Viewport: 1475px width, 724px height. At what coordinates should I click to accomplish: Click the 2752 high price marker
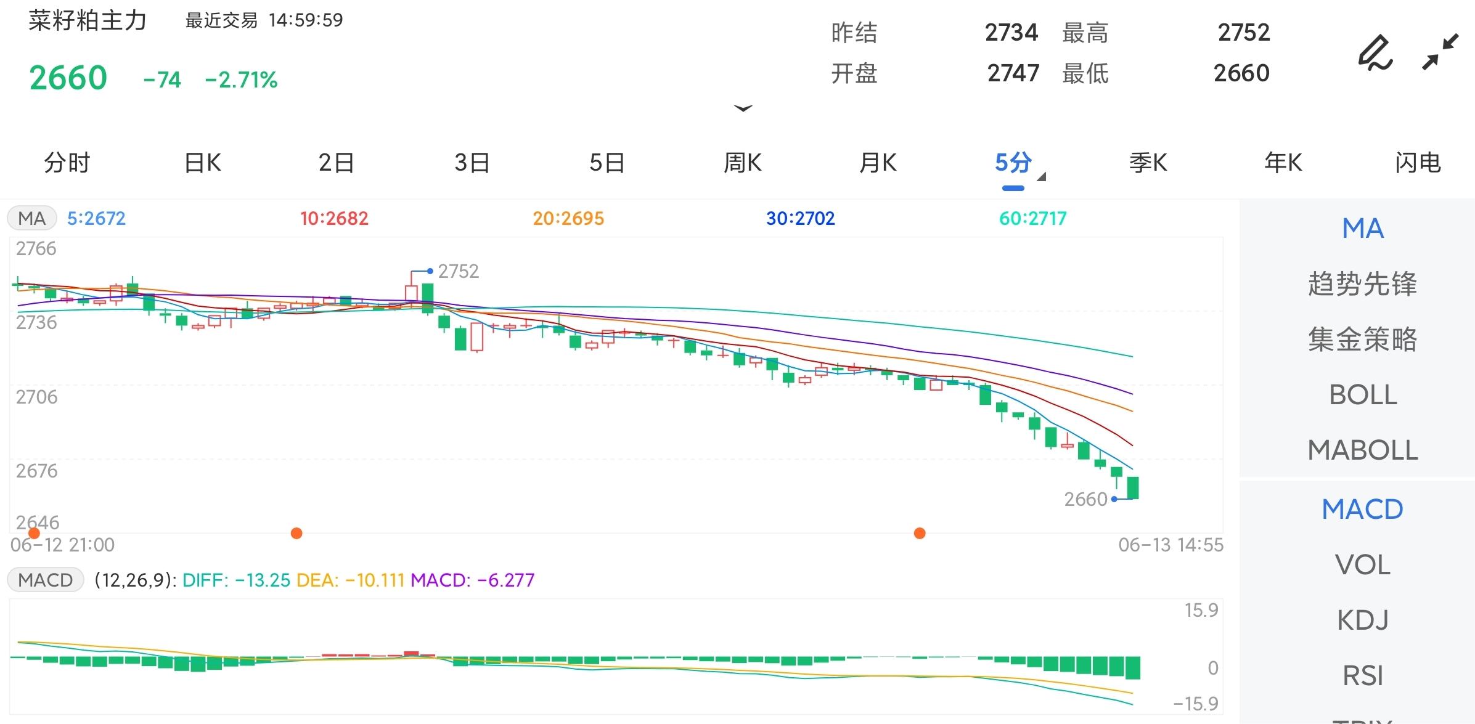(458, 271)
